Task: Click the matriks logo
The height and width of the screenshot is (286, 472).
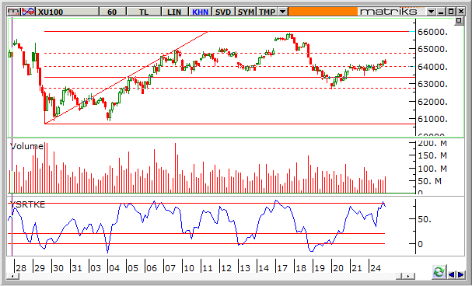Action: pos(389,12)
